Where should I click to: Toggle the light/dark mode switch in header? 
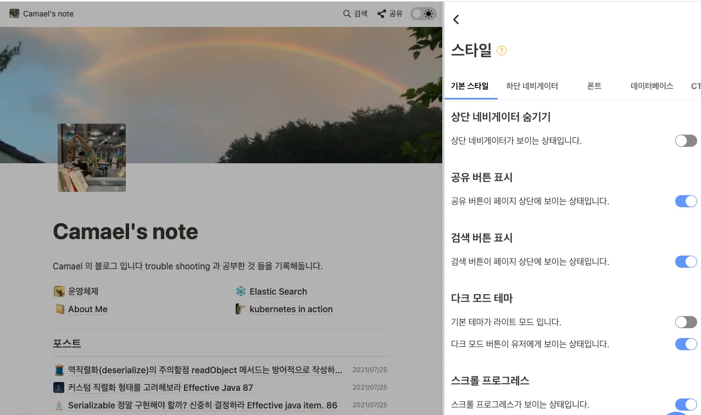[x=424, y=14]
